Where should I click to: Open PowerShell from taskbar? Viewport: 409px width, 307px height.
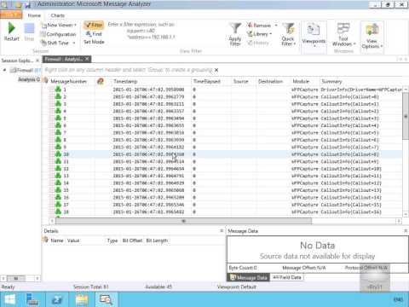[x=56, y=300]
